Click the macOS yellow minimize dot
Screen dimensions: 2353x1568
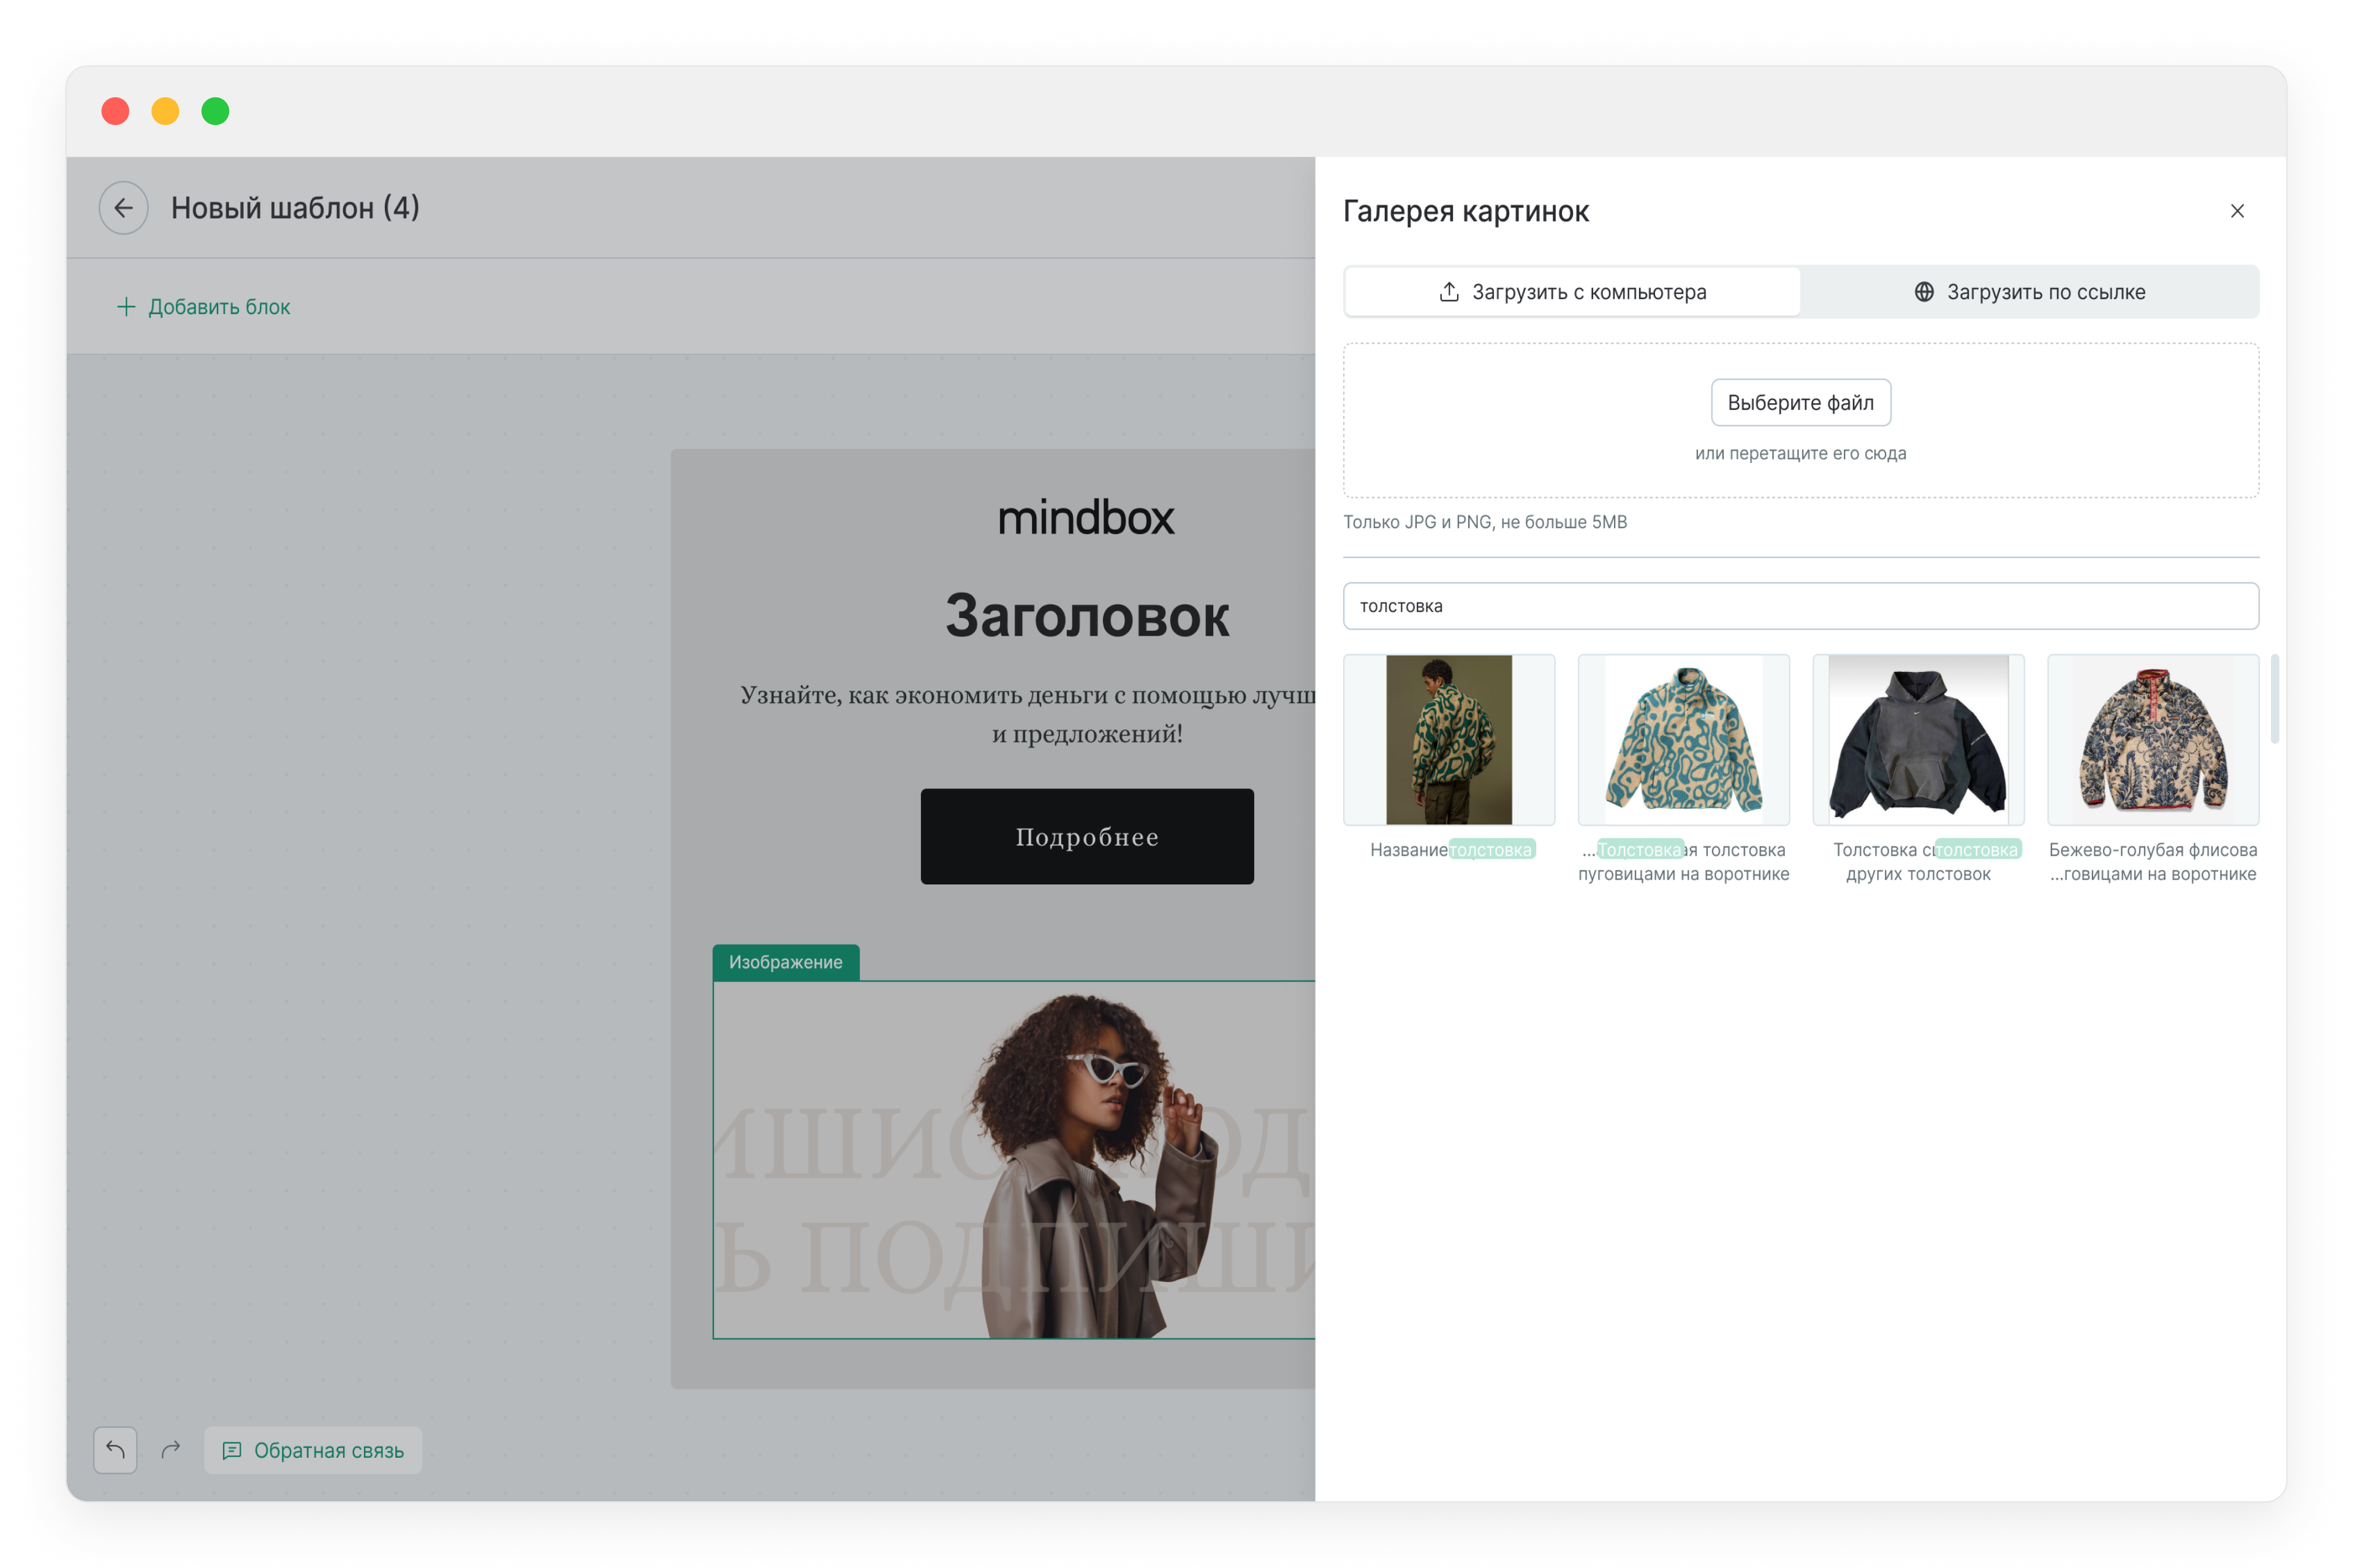point(165,111)
